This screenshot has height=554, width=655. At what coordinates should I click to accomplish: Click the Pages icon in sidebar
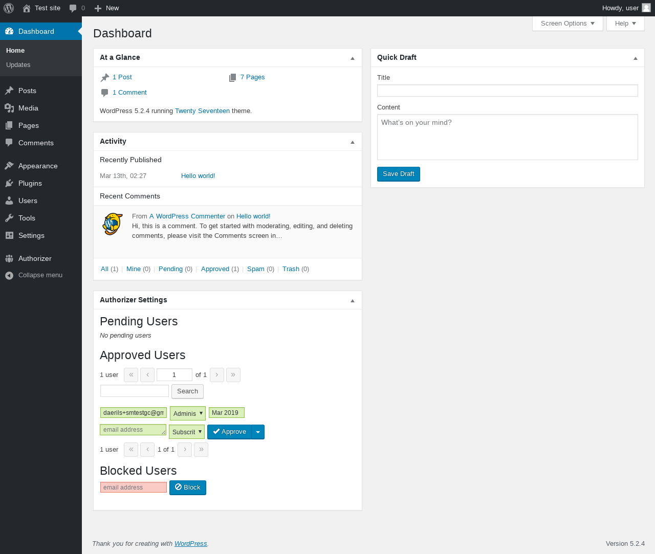9,125
